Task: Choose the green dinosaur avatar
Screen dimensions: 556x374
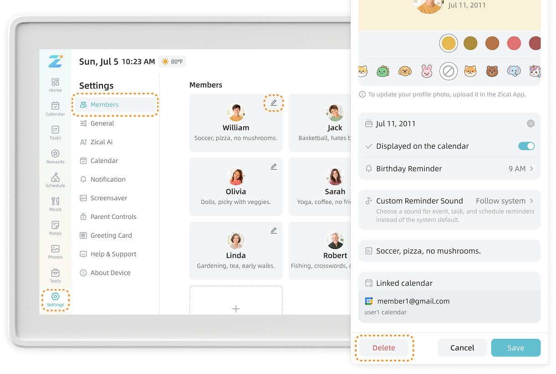Action: pos(383,71)
